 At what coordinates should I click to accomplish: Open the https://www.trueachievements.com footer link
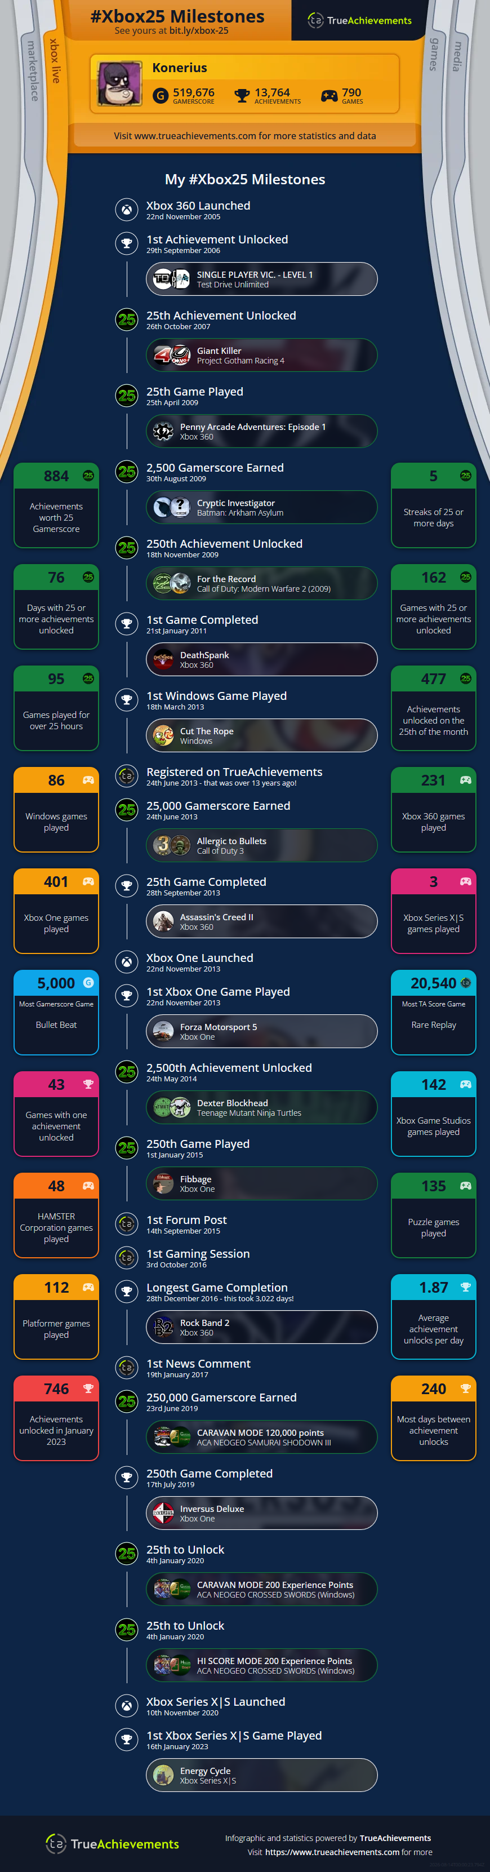(332, 1852)
